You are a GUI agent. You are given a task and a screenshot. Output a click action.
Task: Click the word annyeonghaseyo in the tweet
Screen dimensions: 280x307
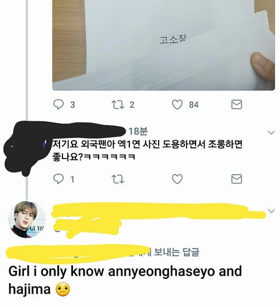tap(162, 272)
